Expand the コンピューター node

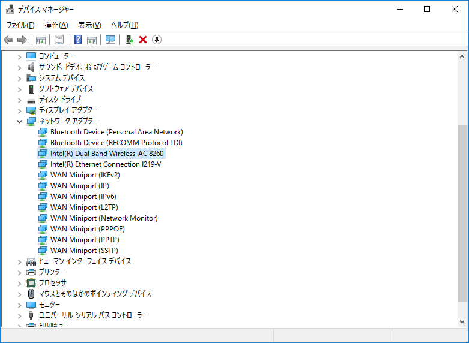point(19,56)
